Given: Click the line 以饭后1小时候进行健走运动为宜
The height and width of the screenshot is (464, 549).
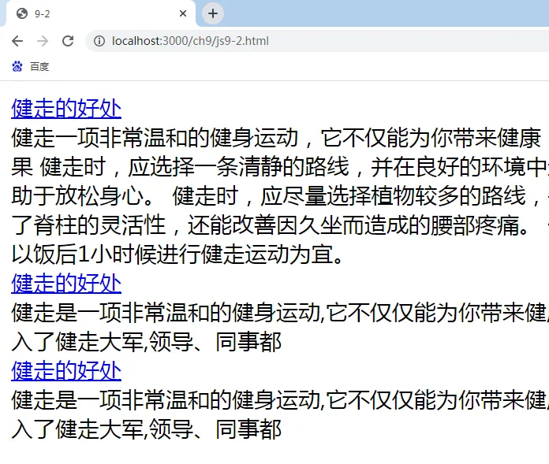Looking at the screenshot, I should click(x=177, y=254).
